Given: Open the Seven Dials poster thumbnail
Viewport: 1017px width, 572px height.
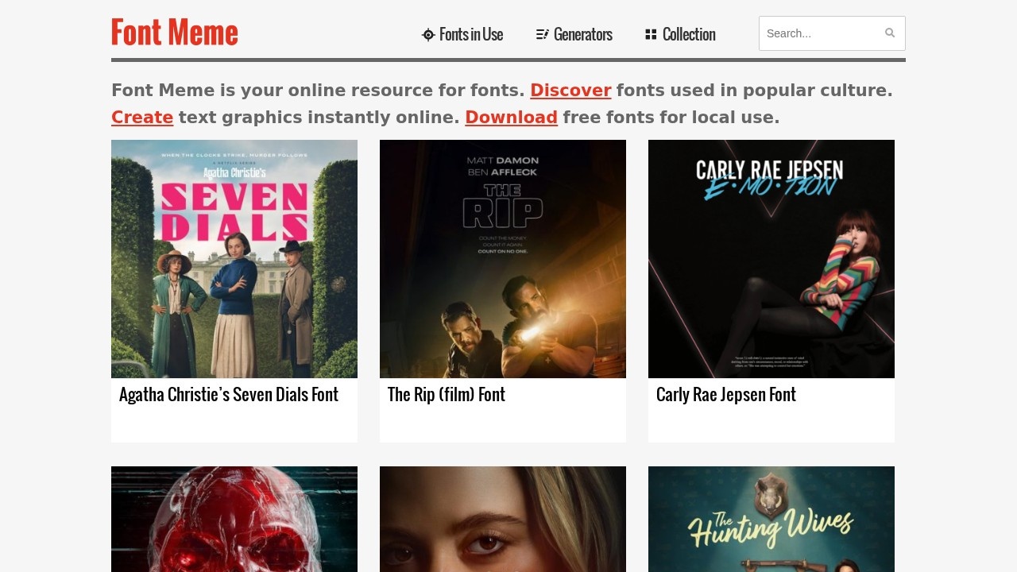Looking at the screenshot, I should click(234, 259).
